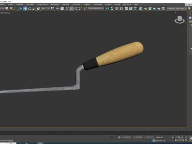The width and height of the screenshot is (192, 144).
Task: Click Render in Cloud teapot icon
Action: 159,9
